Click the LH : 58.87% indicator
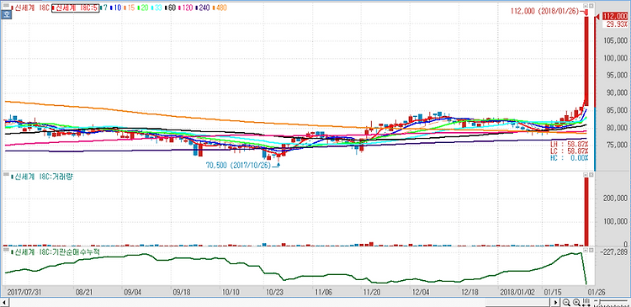 [570, 145]
